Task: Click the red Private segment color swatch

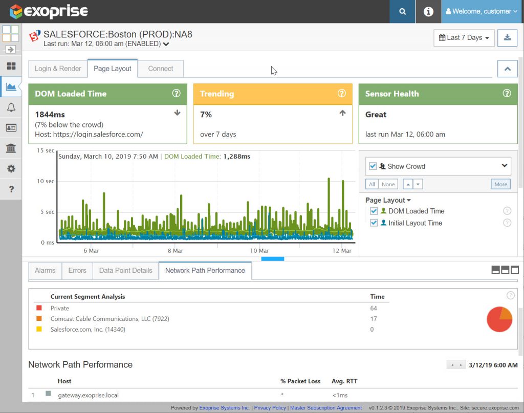Action: point(39,308)
